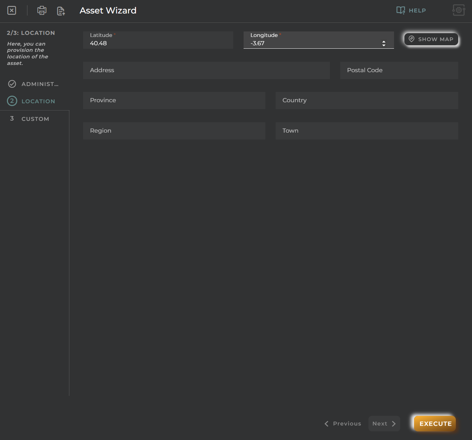Click the location pin icon on Show Map

click(x=412, y=39)
